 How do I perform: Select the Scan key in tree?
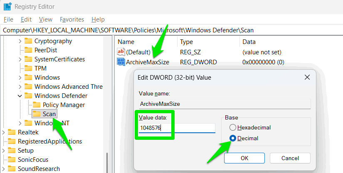pyautogui.click(x=49, y=114)
